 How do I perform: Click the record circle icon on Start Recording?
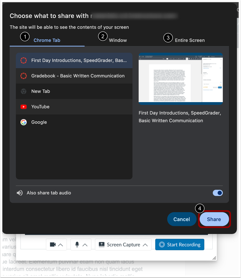(x=162, y=245)
